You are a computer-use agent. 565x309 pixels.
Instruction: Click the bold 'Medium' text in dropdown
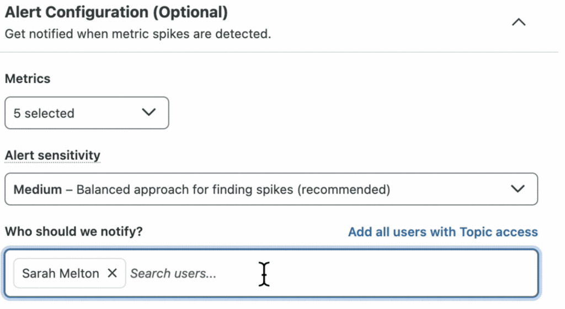point(38,189)
